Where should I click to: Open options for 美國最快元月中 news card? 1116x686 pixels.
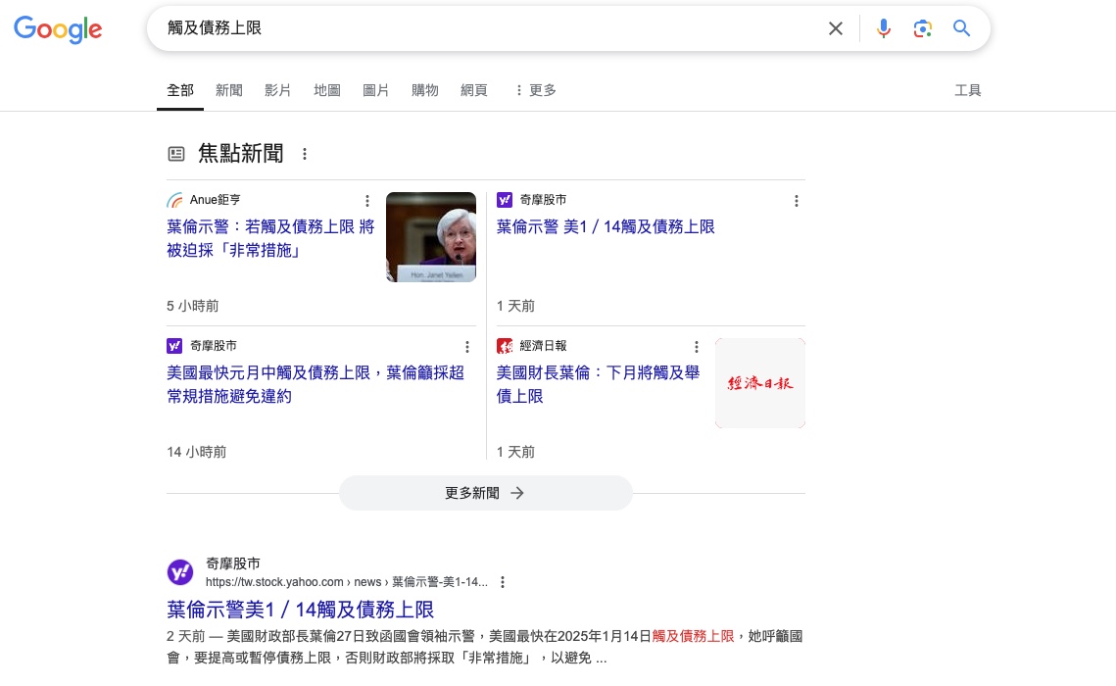tap(467, 347)
